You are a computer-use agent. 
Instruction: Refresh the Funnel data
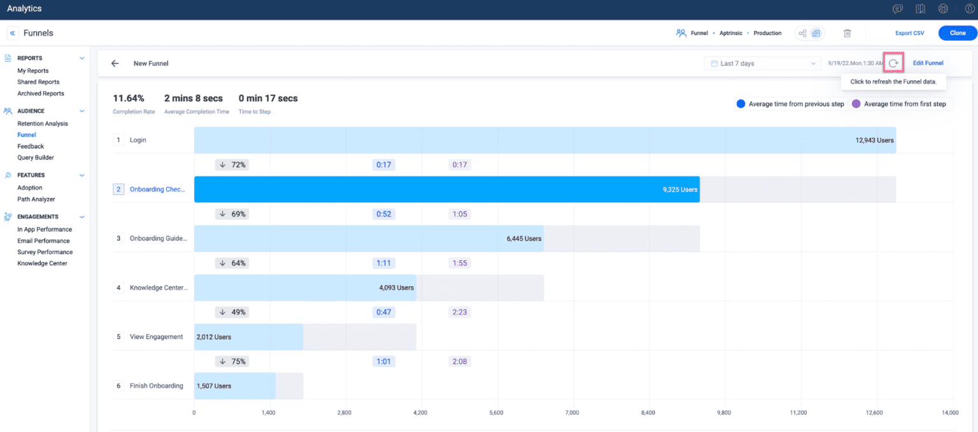coord(893,63)
